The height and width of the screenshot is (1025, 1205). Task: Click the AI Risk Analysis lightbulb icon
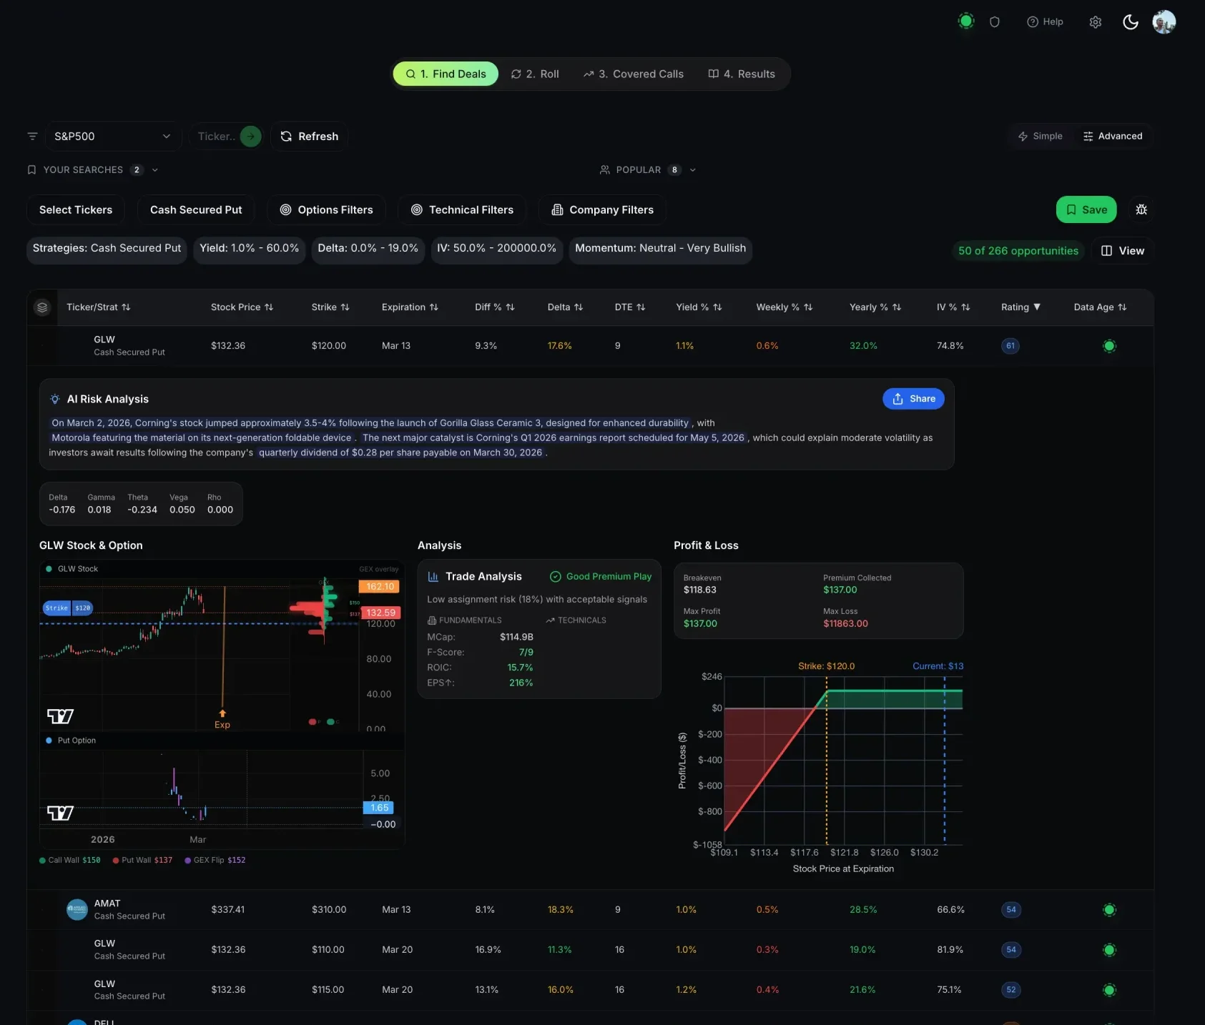click(55, 399)
